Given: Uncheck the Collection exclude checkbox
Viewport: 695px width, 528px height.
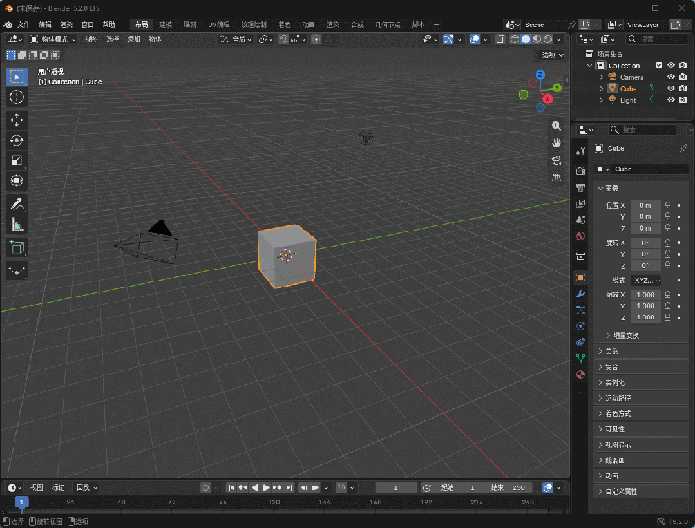Looking at the screenshot, I should (x=659, y=66).
